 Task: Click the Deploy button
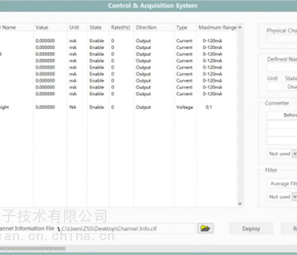(251, 229)
